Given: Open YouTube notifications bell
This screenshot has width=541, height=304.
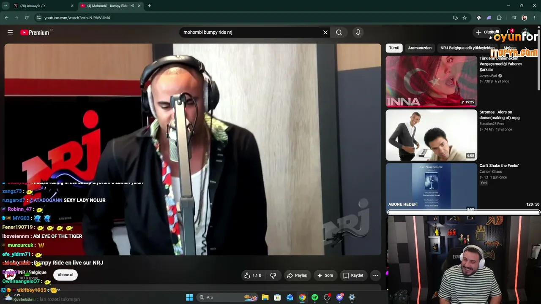Looking at the screenshot, I should pyautogui.click(x=510, y=33).
